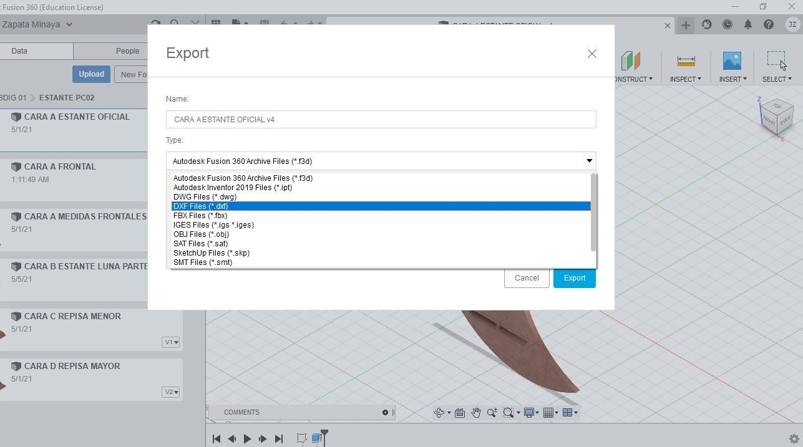Open V2 version dropdown of CARA D REPISA MAYOR
The height and width of the screenshot is (447, 803).
click(x=170, y=392)
